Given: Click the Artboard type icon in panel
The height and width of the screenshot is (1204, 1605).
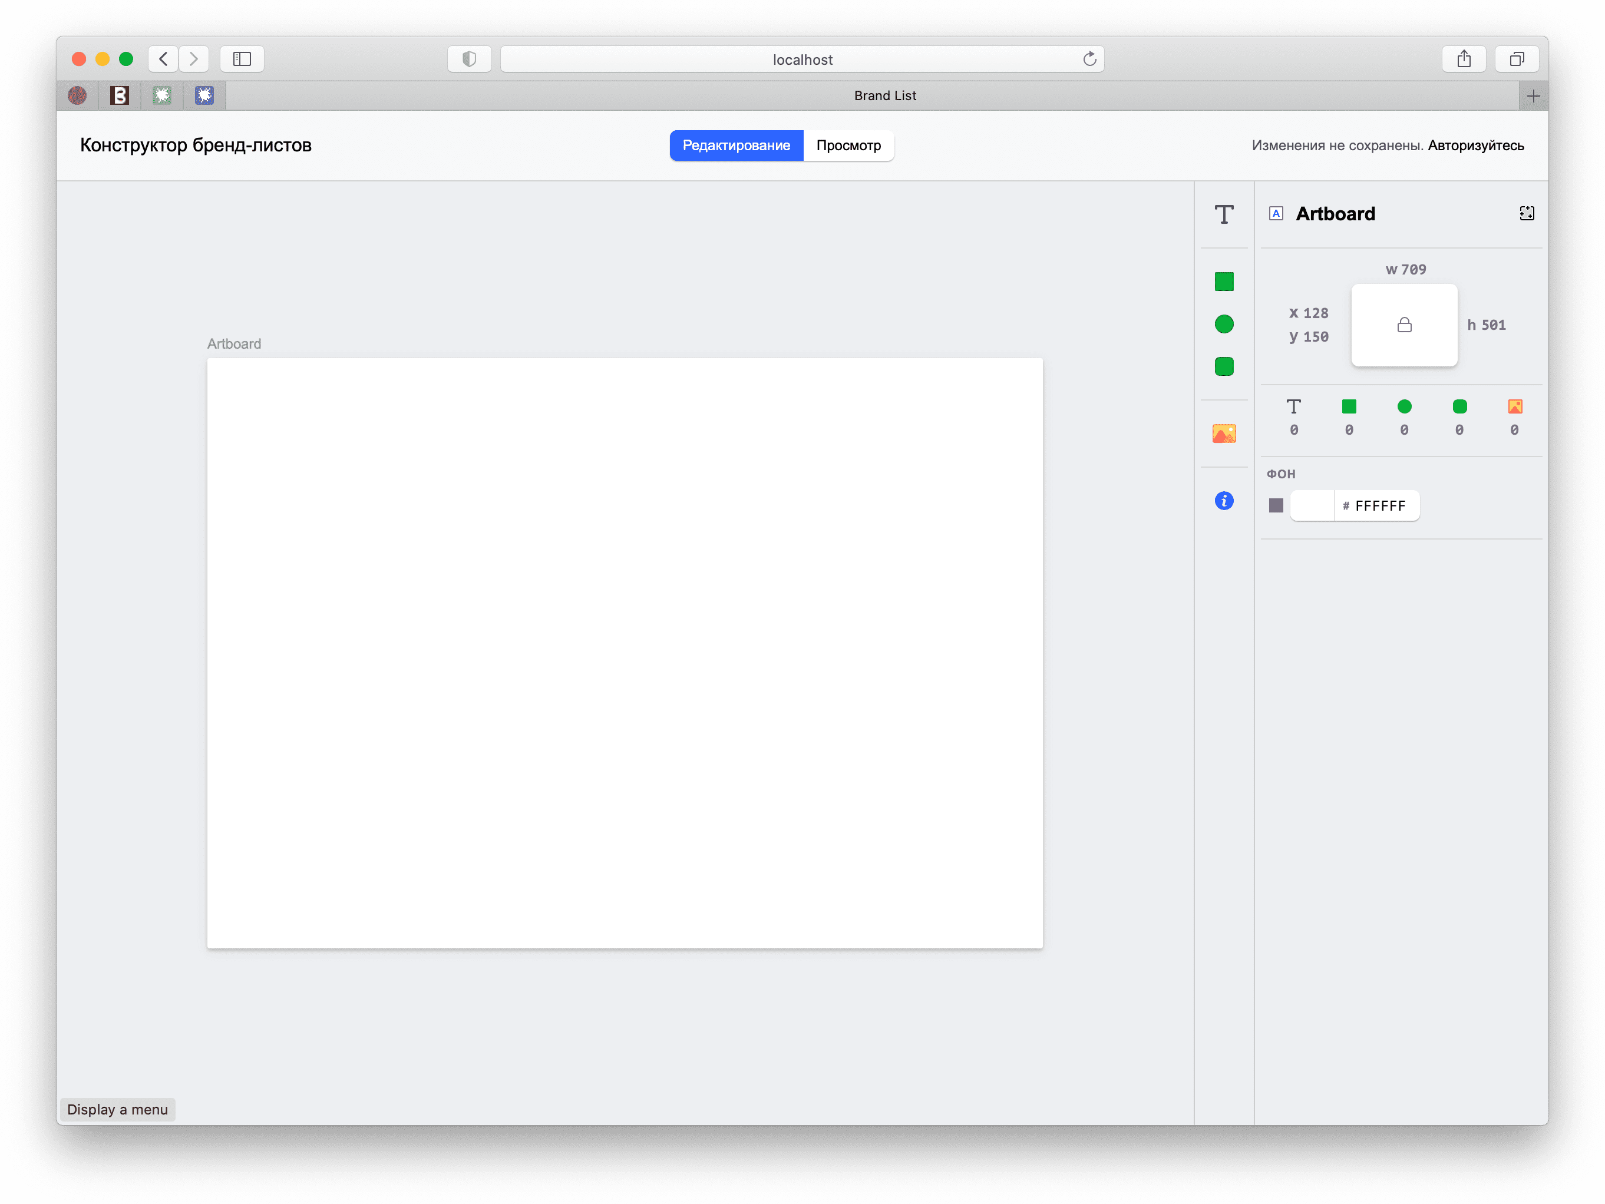Looking at the screenshot, I should point(1276,213).
